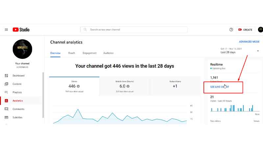This screenshot has height=148, width=263.
Task: Click the sidebar vertical scrollbar
Action: (x=43, y=95)
